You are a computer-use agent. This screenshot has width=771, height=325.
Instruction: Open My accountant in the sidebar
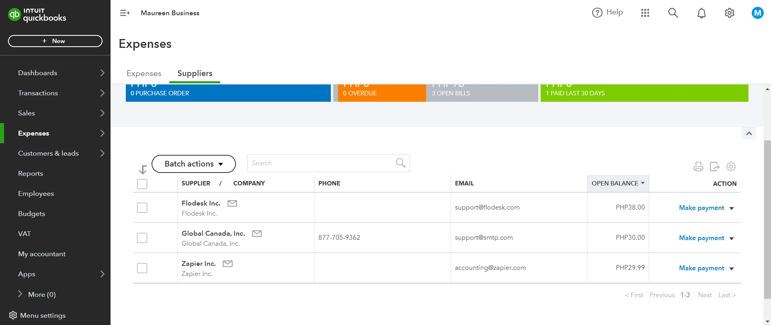[x=42, y=254]
